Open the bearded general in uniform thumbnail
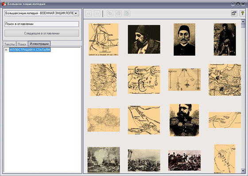Viewport: 248px width, 176px height. 184,120
